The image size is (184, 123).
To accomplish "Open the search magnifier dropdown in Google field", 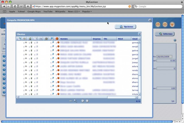I will point(136,6).
